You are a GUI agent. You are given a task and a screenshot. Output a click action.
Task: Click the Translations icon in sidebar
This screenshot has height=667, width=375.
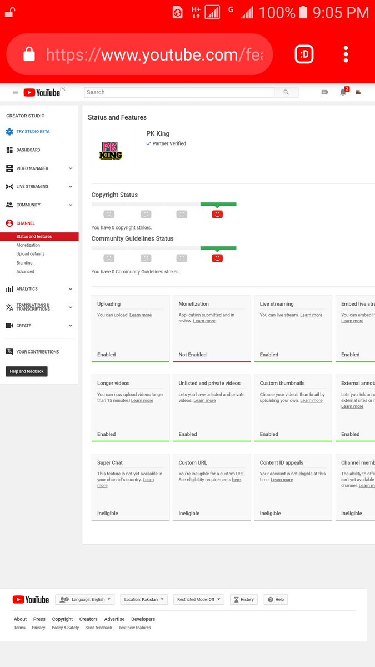[9, 307]
